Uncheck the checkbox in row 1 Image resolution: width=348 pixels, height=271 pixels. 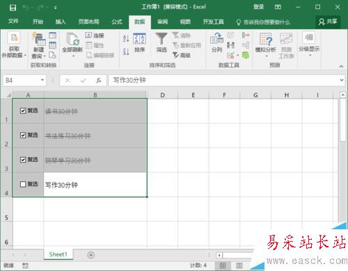(x=23, y=110)
